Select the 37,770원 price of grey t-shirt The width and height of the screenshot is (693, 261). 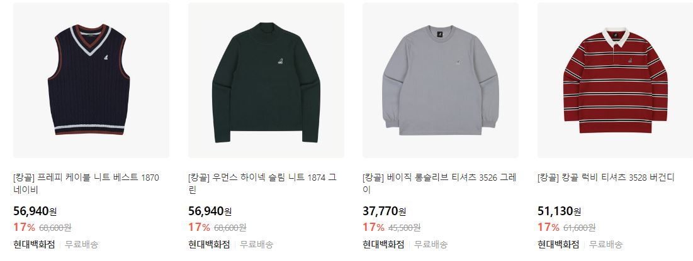point(385,211)
